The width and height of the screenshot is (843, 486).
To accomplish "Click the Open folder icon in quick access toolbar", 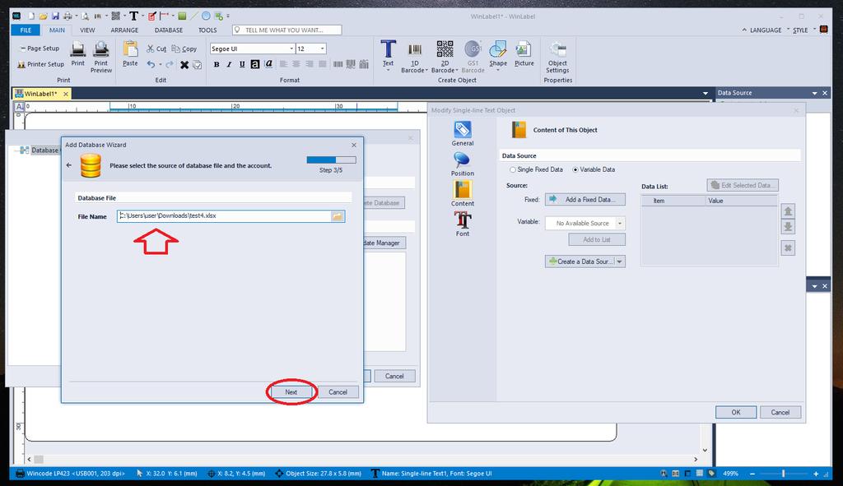I will [43, 16].
